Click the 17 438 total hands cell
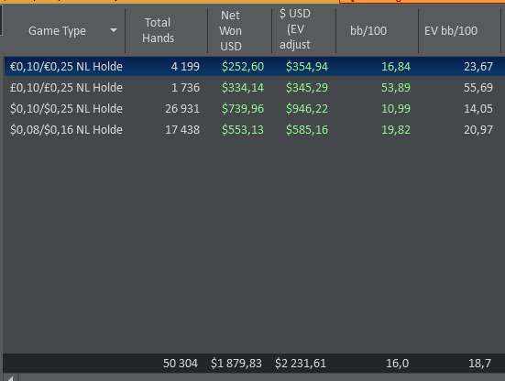This screenshot has height=381, width=505. [x=182, y=130]
